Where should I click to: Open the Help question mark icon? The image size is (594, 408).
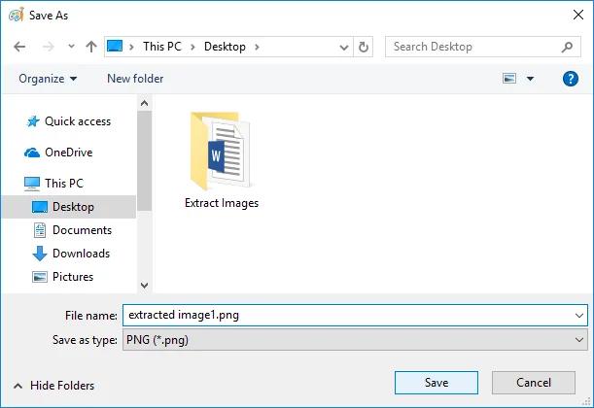[570, 79]
